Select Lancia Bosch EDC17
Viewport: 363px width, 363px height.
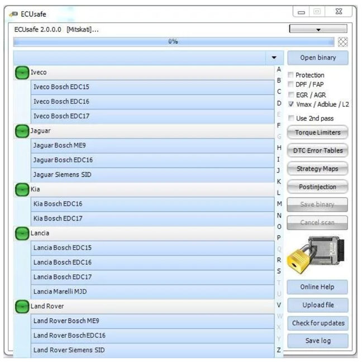click(152, 277)
